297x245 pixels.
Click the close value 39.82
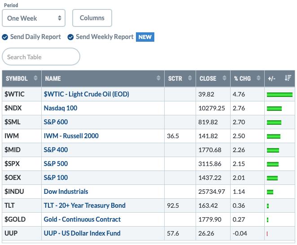click(x=206, y=94)
